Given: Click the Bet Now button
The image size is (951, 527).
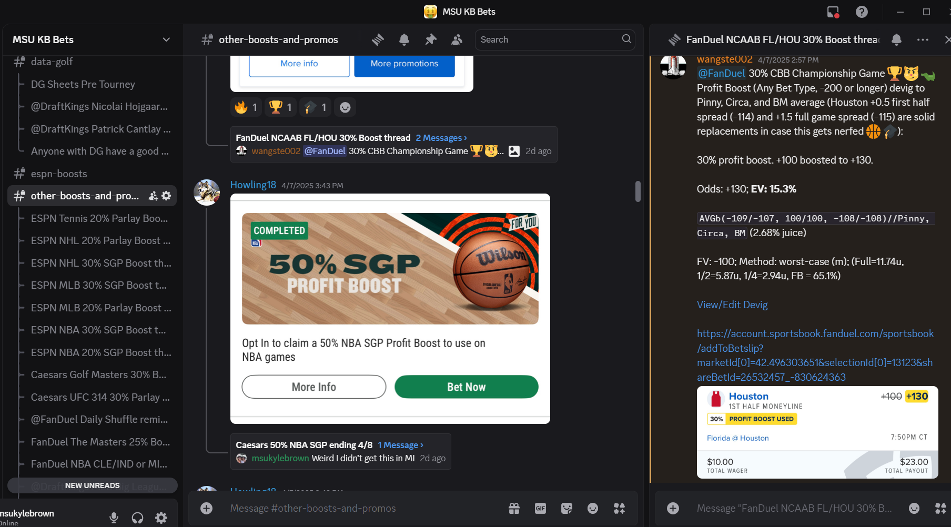Looking at the screenshot, I should [x=467, y=387].
